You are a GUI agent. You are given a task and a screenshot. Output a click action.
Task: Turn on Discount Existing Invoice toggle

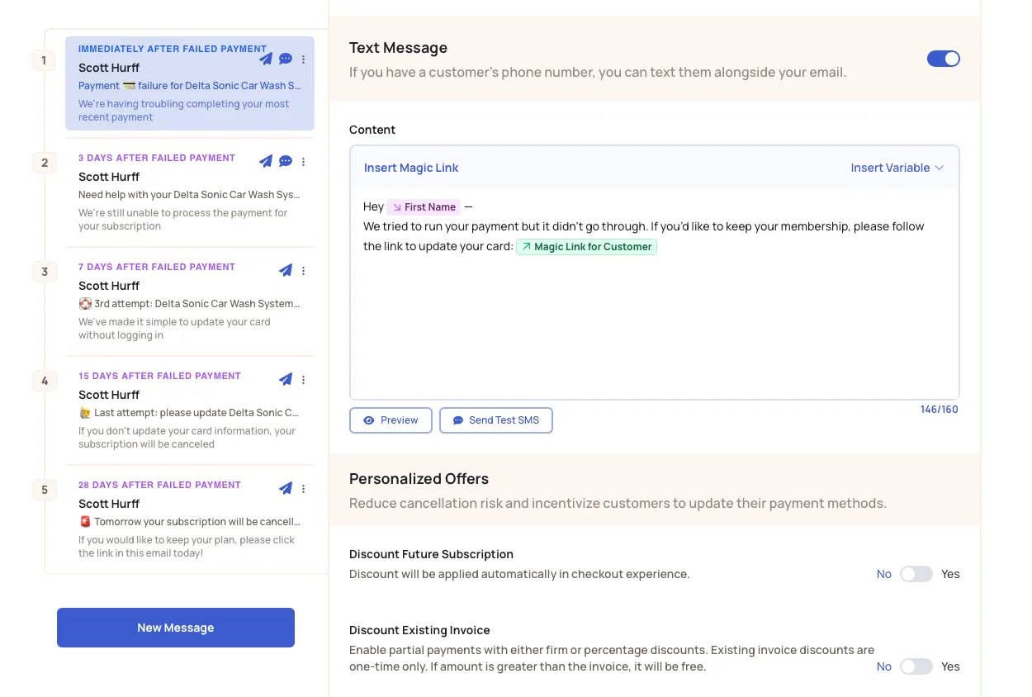tap(916, 666)
